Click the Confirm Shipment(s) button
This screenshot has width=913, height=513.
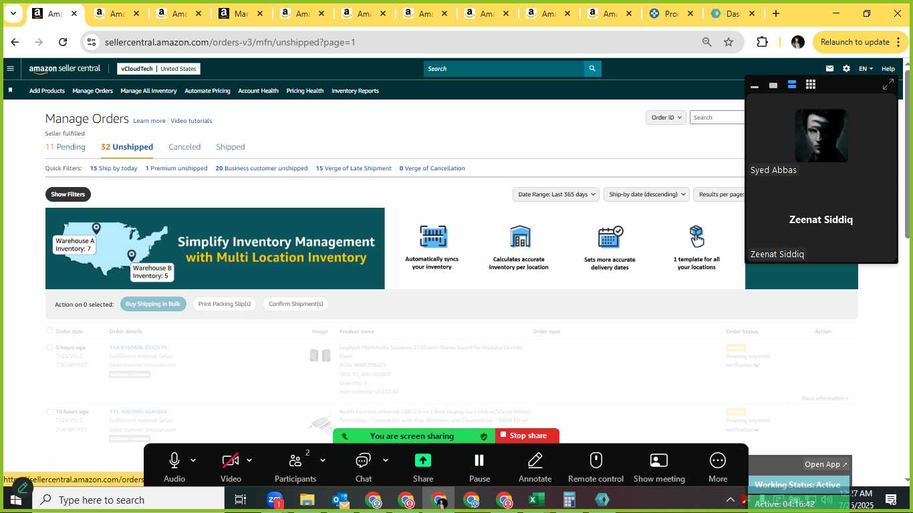pos(295,304)
